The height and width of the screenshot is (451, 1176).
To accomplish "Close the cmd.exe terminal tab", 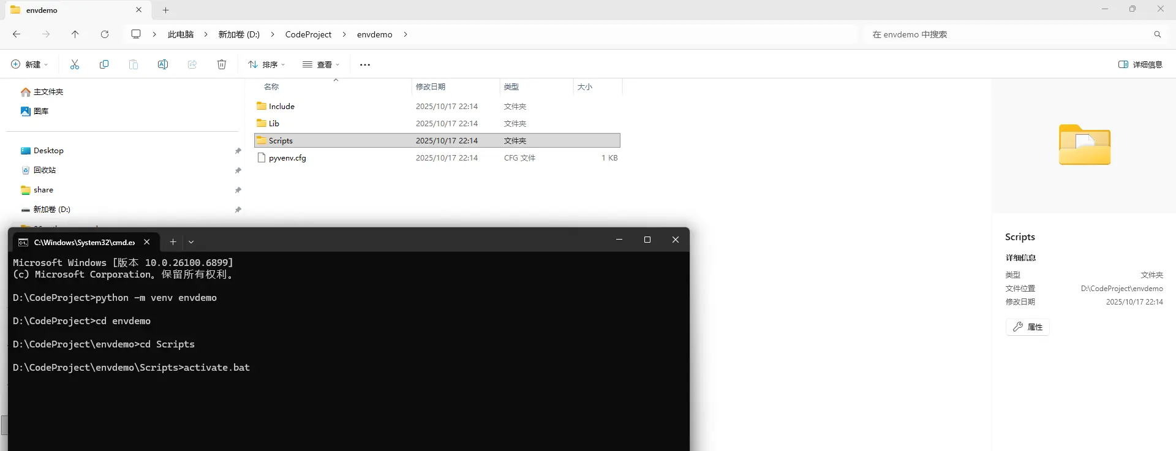I will (x=147, y=242).
